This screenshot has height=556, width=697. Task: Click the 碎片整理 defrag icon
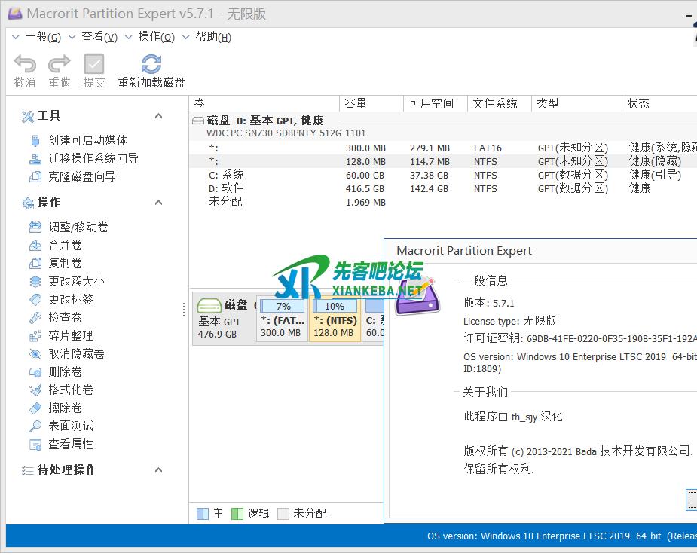(x=35, y=335)
